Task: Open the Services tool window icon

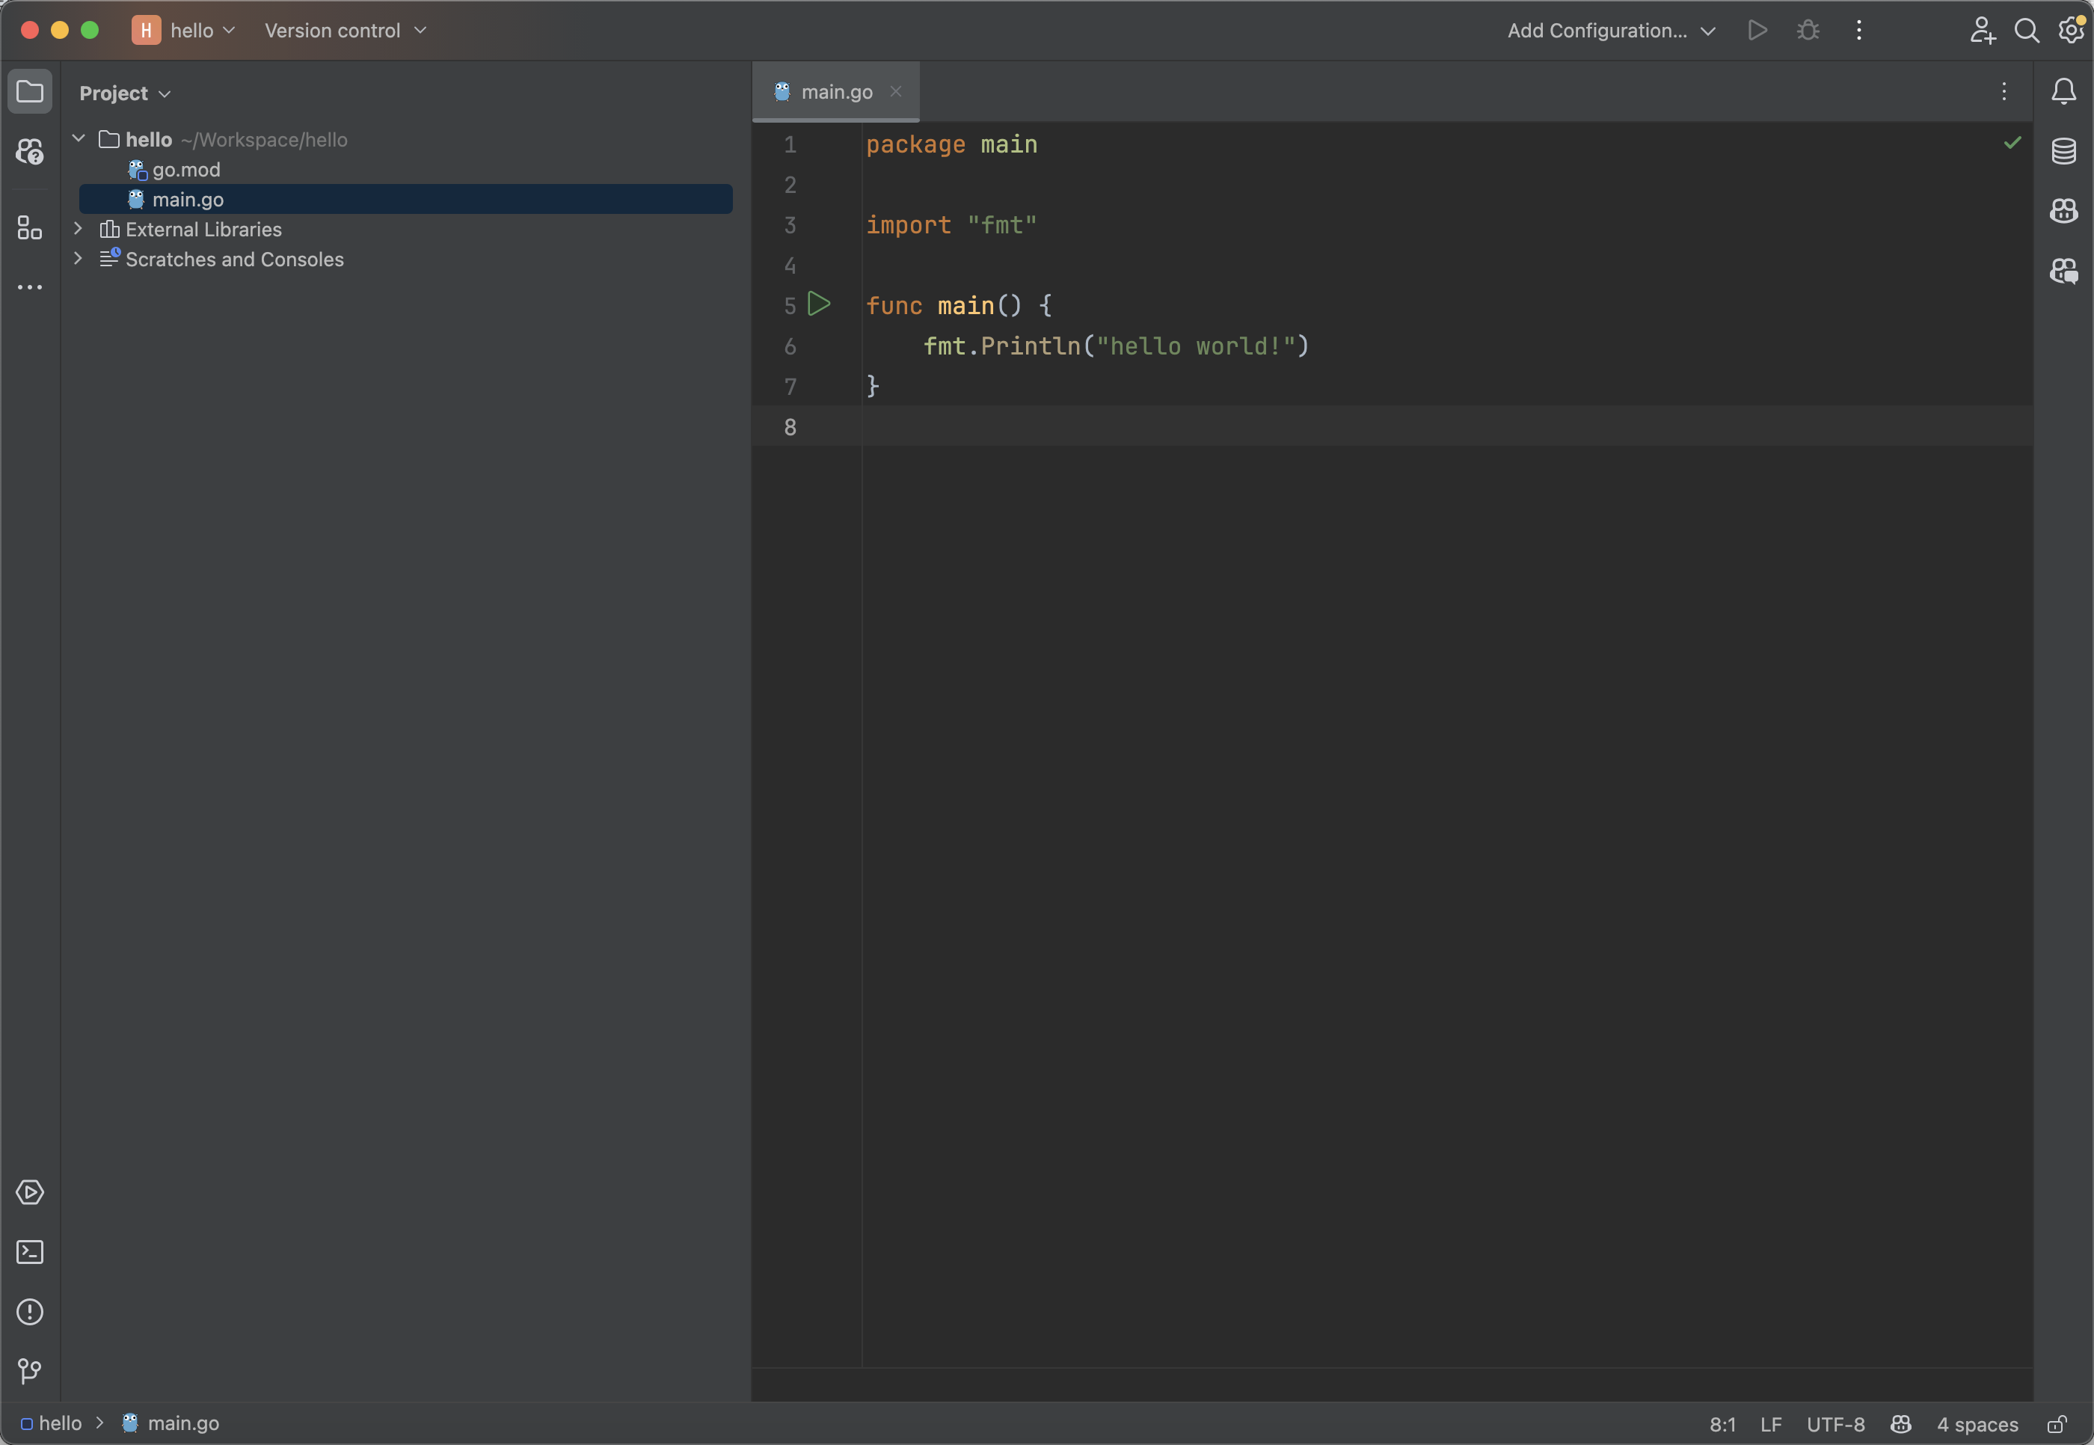Action: 30,1192
